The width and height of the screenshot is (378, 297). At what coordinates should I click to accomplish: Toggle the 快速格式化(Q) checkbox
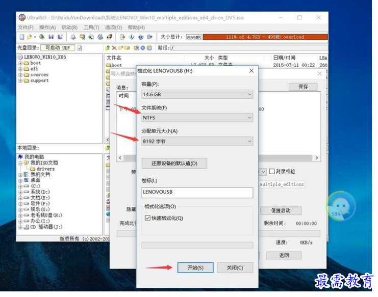147,218
